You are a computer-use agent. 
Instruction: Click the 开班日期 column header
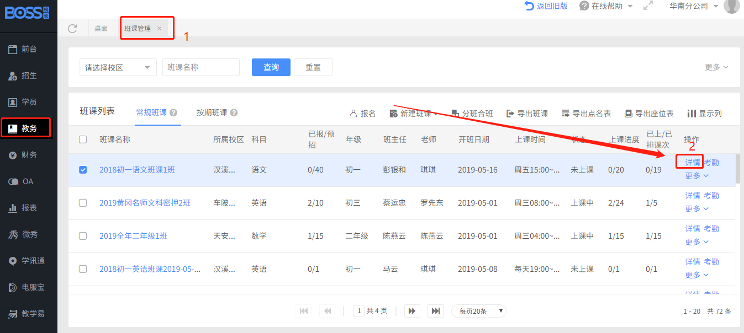point(473,139)
